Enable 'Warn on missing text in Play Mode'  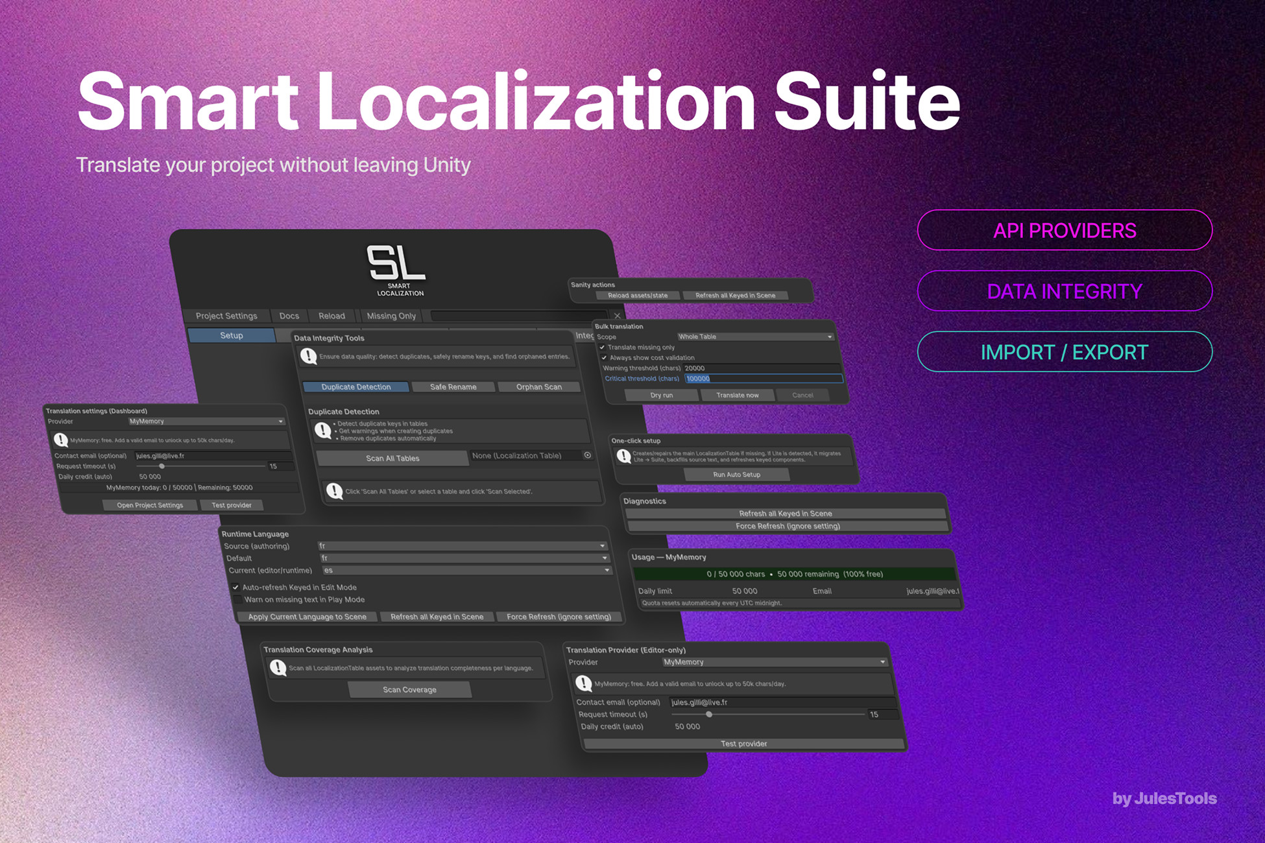coord(237,599)
